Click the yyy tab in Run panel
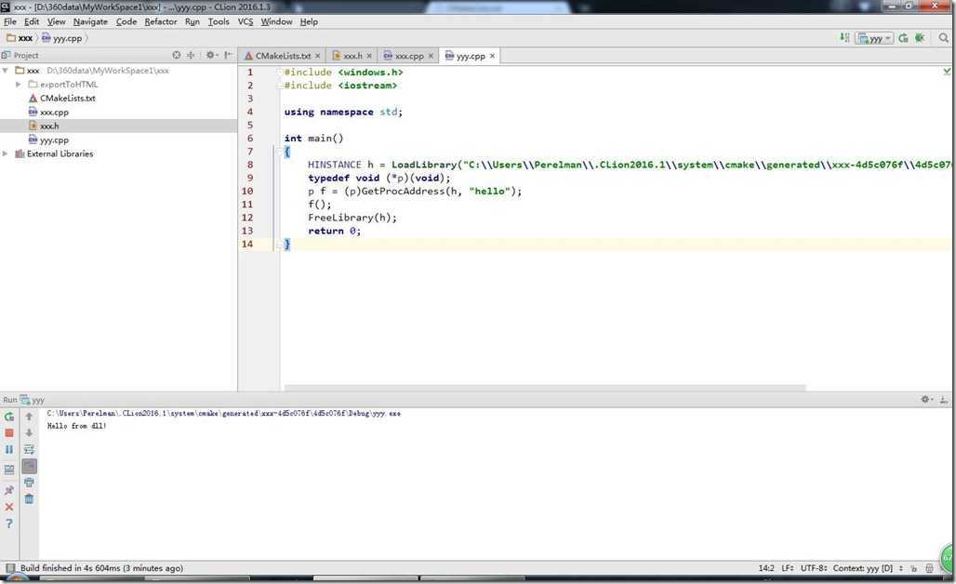This screenshot has width=956, height=584. pos(33,400)
